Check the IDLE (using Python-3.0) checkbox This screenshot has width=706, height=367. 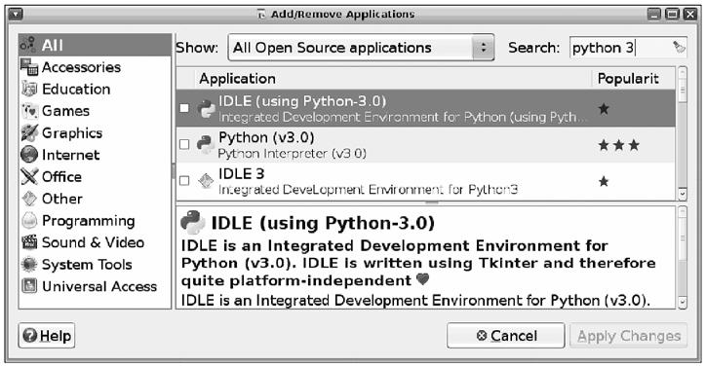(184, 108)
